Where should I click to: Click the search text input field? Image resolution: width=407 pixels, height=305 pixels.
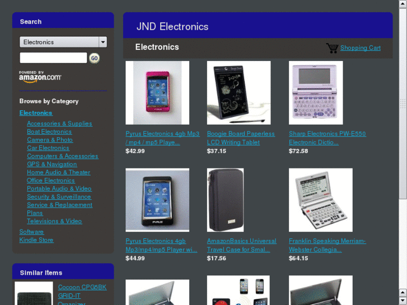click(x=53, y=58)
